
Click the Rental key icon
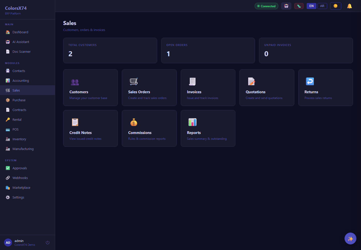coord(8,119)
